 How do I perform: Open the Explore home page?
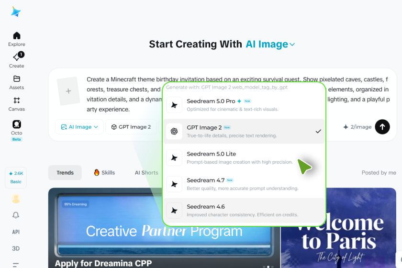point(17,39)
